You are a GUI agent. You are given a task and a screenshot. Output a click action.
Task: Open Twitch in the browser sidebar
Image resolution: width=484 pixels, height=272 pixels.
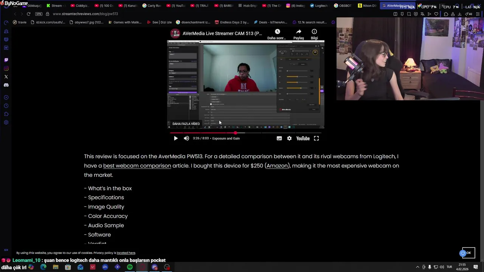pyautogui.click(x=6, y=60)
